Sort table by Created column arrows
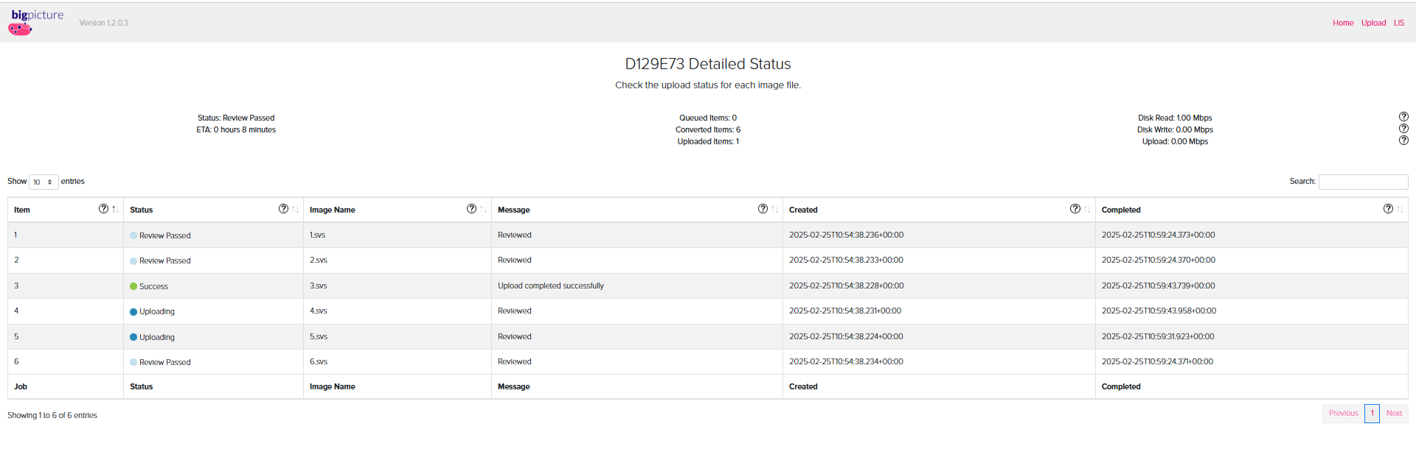The image size is (1416, 449). (x=1087, y=210)
